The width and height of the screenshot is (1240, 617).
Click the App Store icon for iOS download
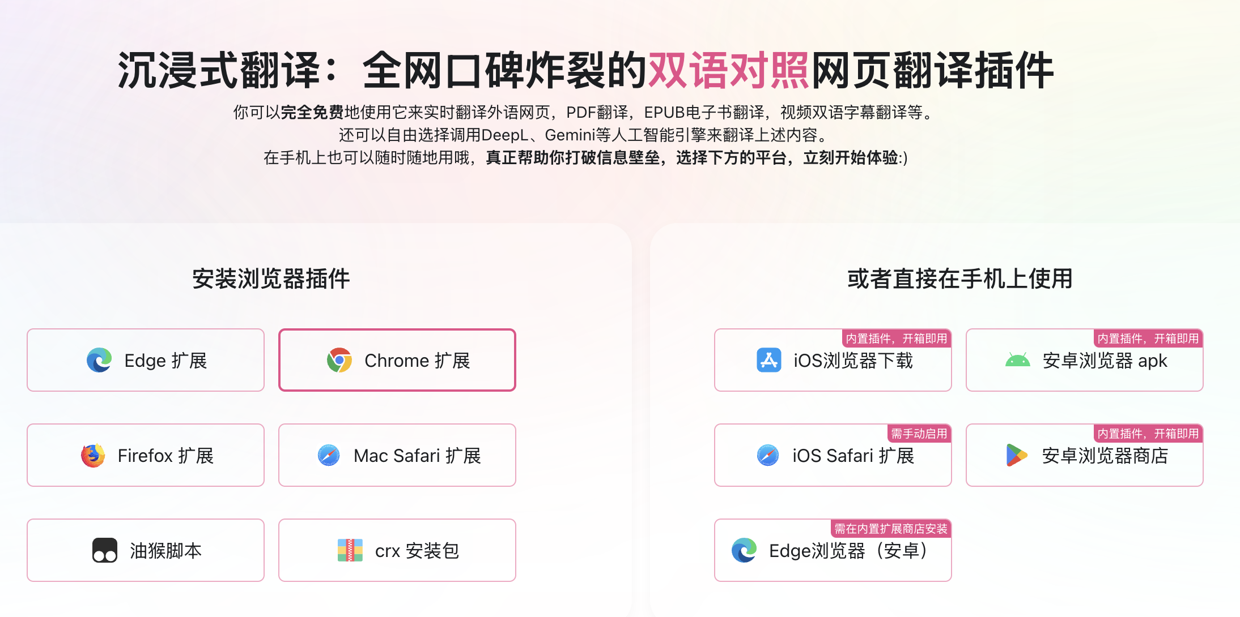coord(768,359)
